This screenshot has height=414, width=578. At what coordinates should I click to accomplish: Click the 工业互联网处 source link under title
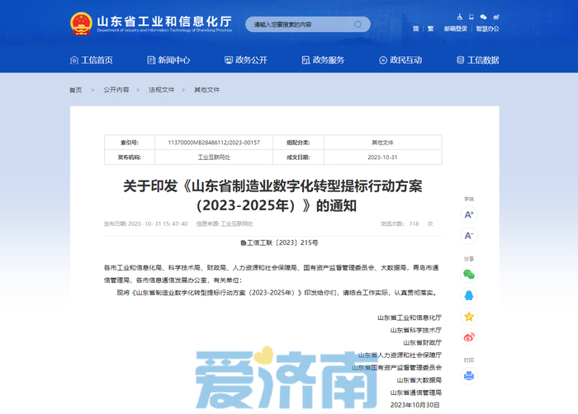(x=237, y=224)
